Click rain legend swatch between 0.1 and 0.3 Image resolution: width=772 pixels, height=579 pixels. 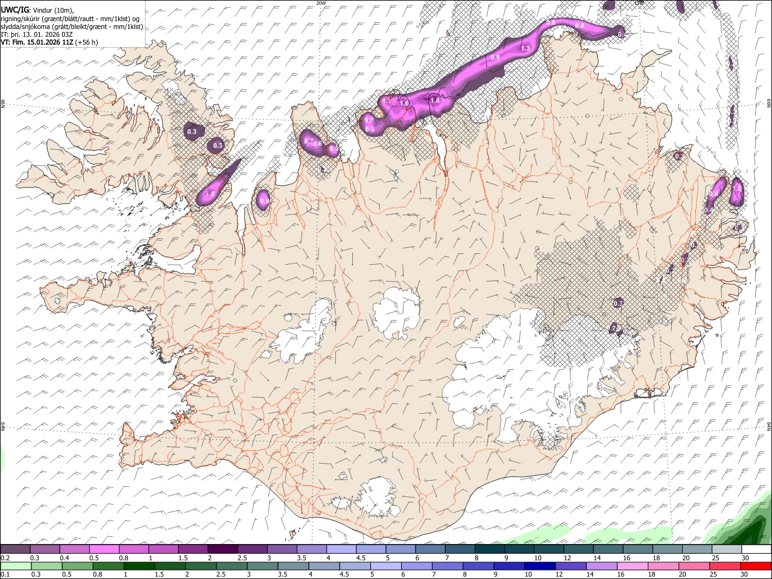[x=15, y=566]
